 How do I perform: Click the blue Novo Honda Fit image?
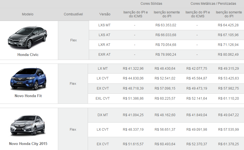[28, 79]
